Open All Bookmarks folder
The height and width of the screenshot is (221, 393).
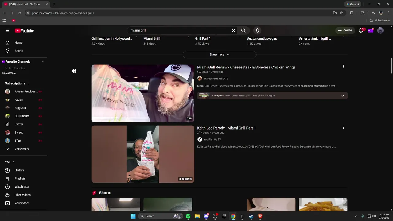tap(380, 21)
